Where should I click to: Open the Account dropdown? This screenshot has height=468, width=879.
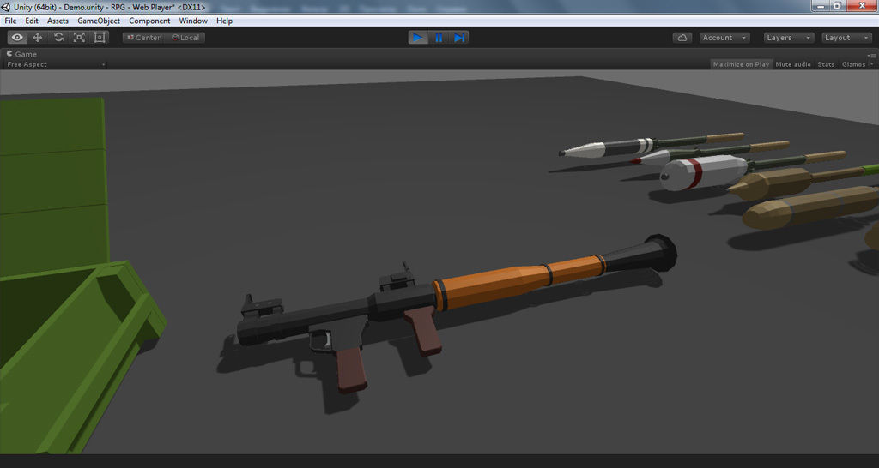[724, 38]
